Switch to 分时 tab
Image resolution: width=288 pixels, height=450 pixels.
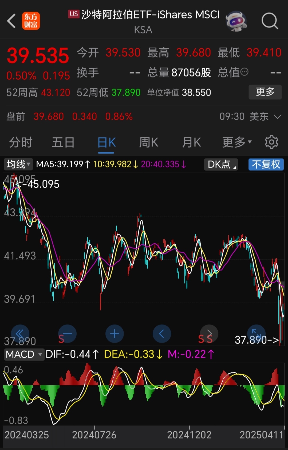pos(21,142)
